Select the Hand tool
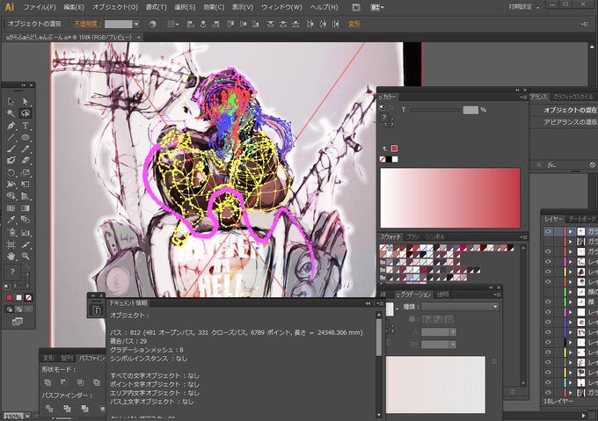The width and height of the screenshot is (598, 421). (11, 256)
